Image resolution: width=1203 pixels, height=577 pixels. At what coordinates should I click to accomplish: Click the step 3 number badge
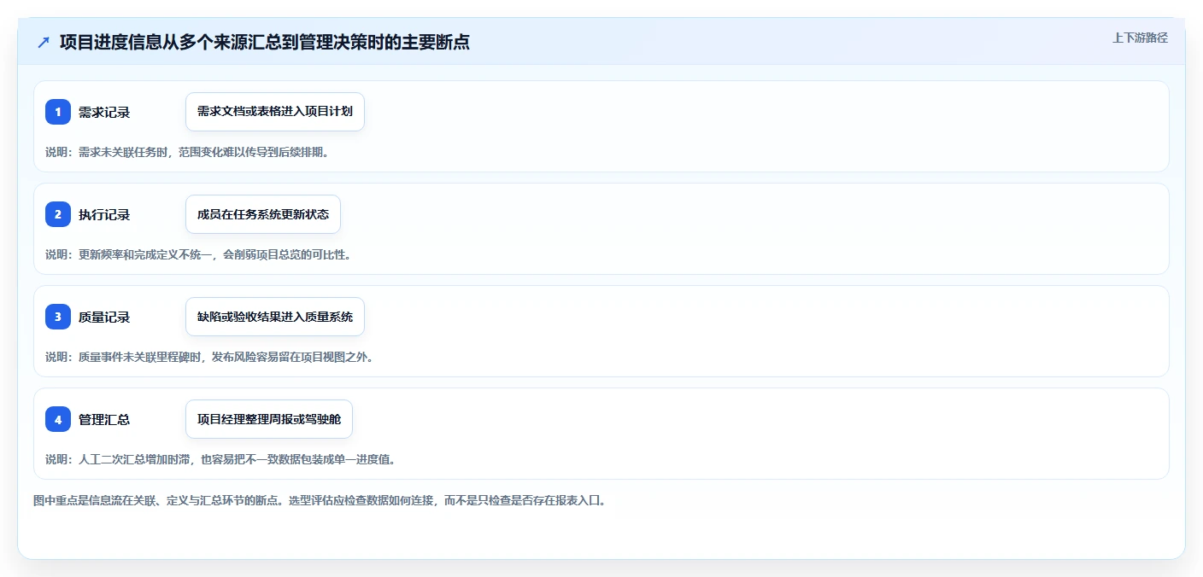[x=58, y=317]
